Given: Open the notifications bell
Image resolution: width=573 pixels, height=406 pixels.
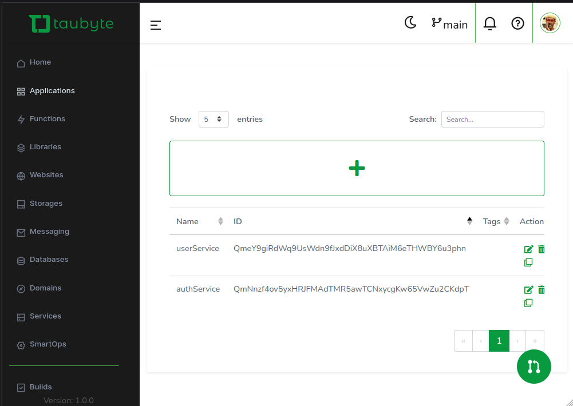Looking at the screenshot, I should 490,23.
